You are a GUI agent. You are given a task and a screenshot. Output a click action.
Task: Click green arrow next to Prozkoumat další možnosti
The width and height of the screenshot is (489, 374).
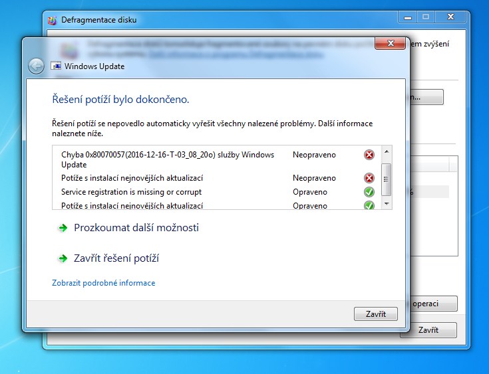[63, 228]
